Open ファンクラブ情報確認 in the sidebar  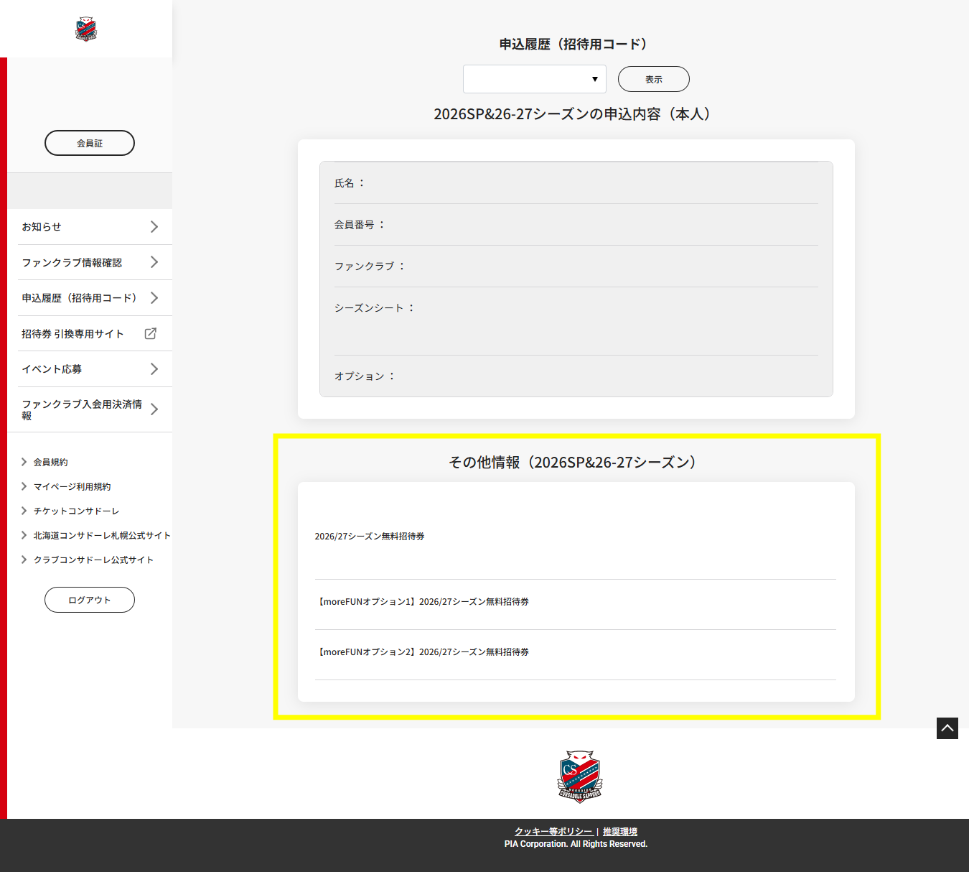(x=90, y=262)
